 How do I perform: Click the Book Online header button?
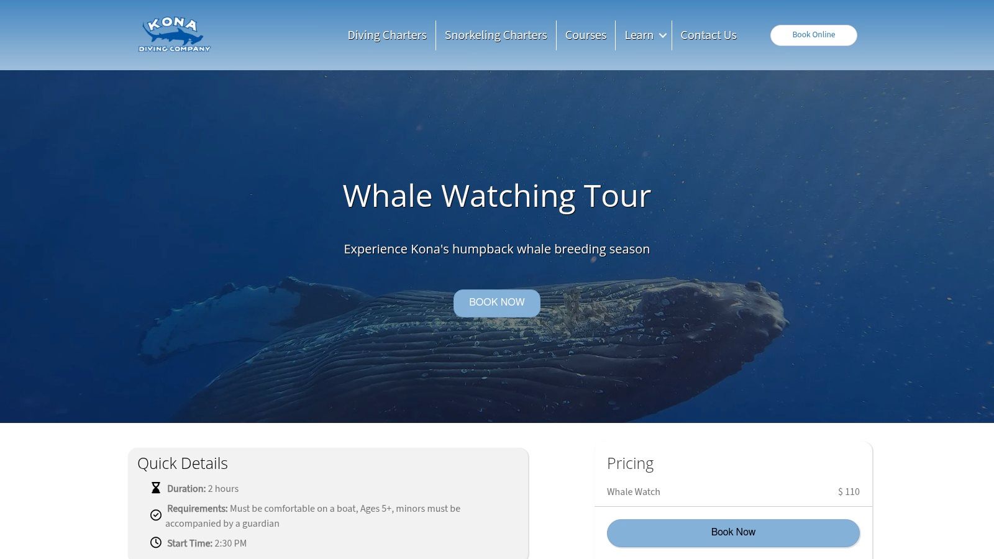tap(814, 35)
